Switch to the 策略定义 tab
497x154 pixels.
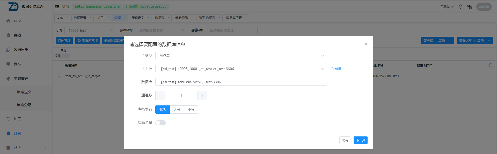point(138,18)
